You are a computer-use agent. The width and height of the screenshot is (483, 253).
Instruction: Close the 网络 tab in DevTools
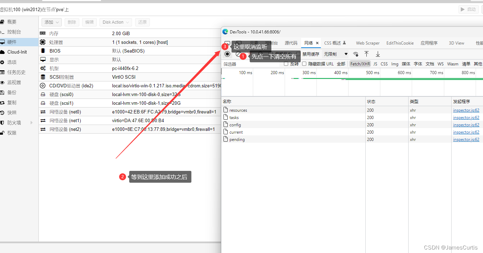[x=317, y=43]
